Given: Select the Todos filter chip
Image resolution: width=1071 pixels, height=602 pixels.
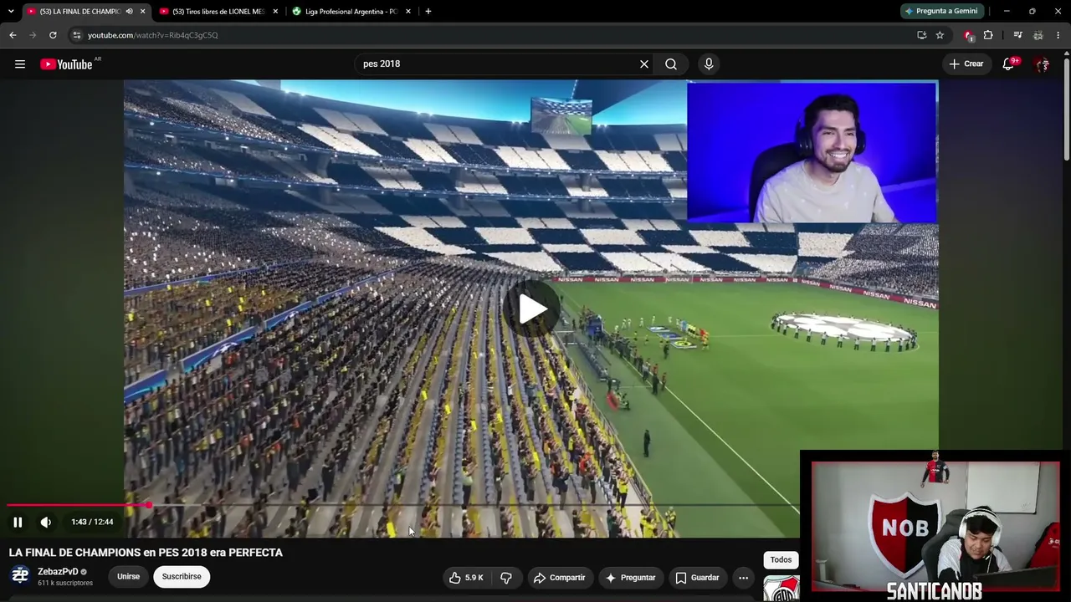Looking at the screenshot, I should [781, 560].
